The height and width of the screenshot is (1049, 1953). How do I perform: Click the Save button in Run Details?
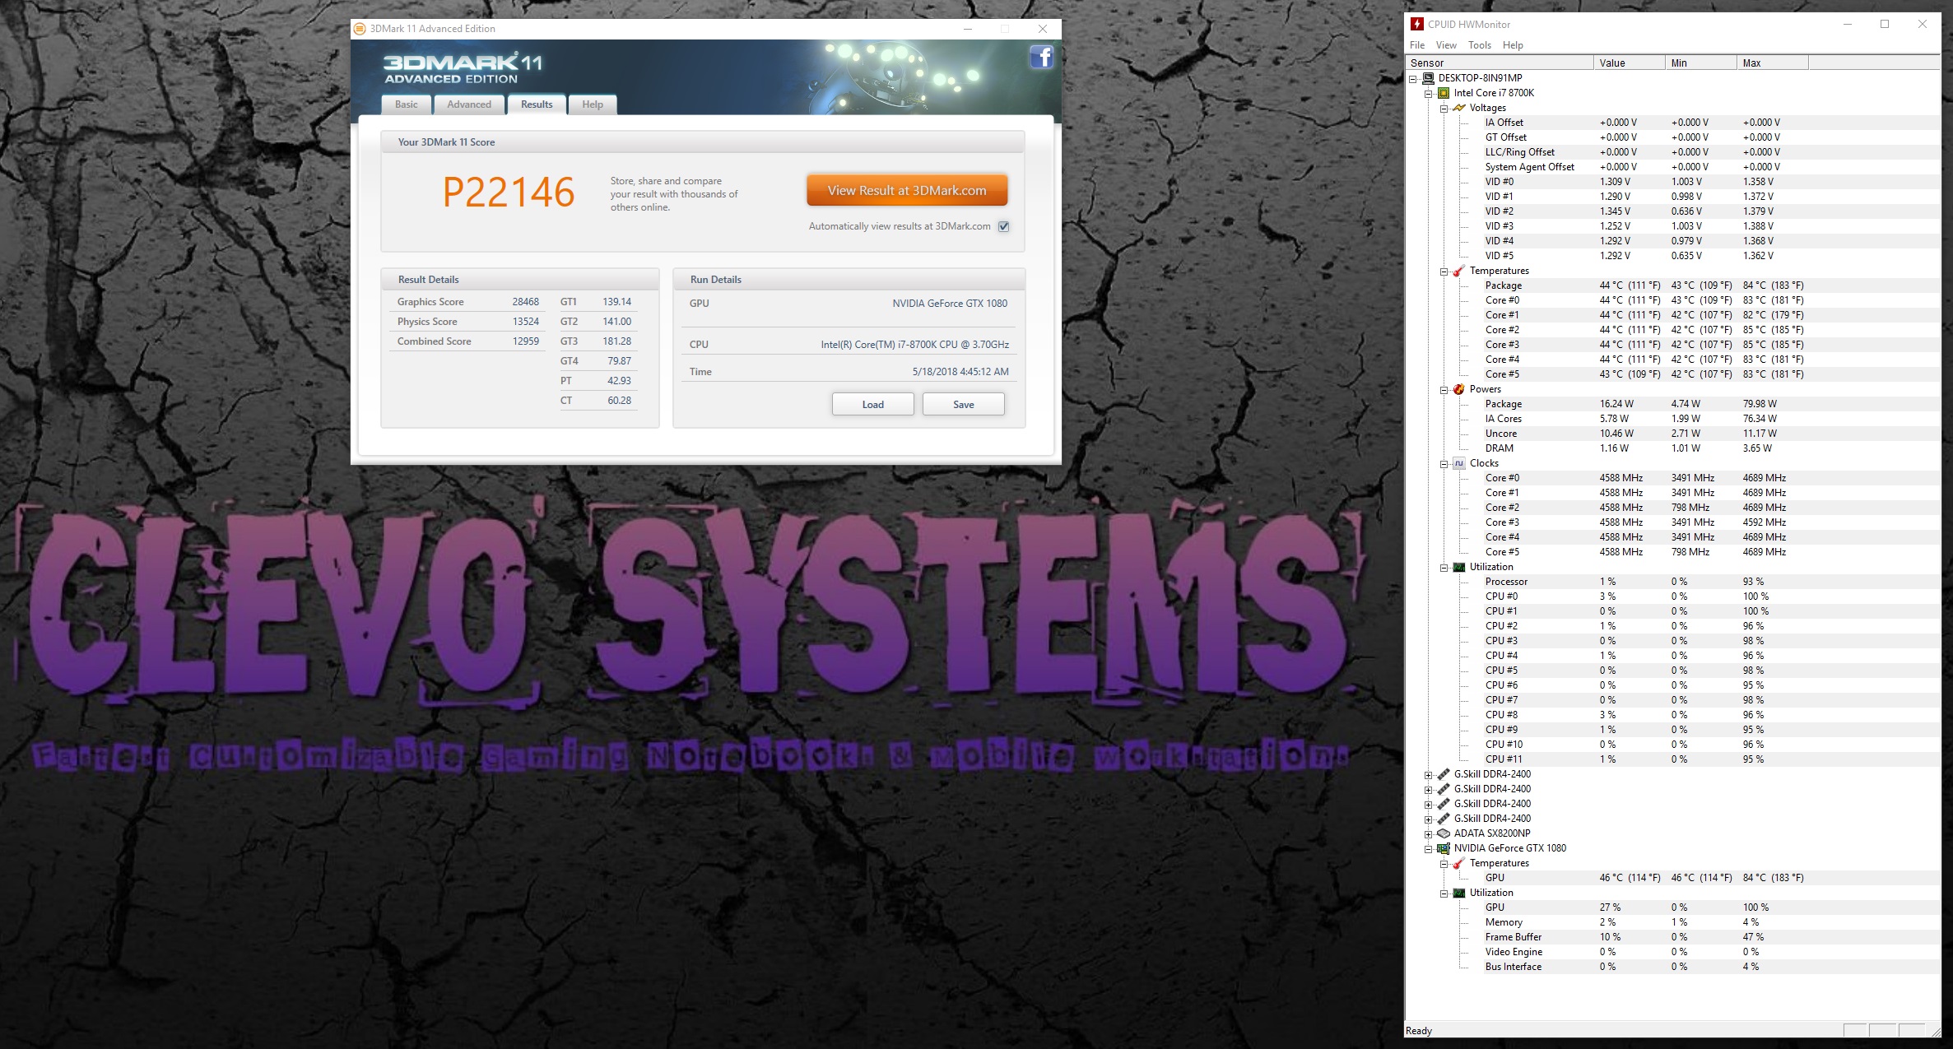pyautogui.click(x=963, y=405)
